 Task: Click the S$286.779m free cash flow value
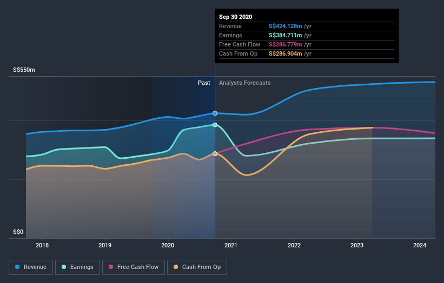coord(286,44)
